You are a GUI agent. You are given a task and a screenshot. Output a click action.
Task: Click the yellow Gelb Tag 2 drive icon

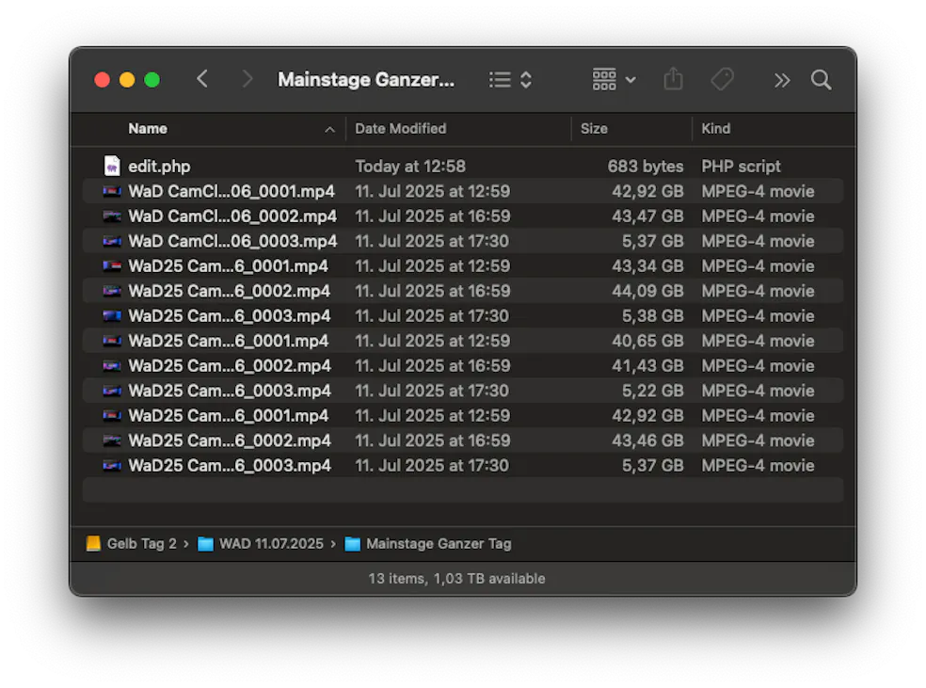[93, 543]
